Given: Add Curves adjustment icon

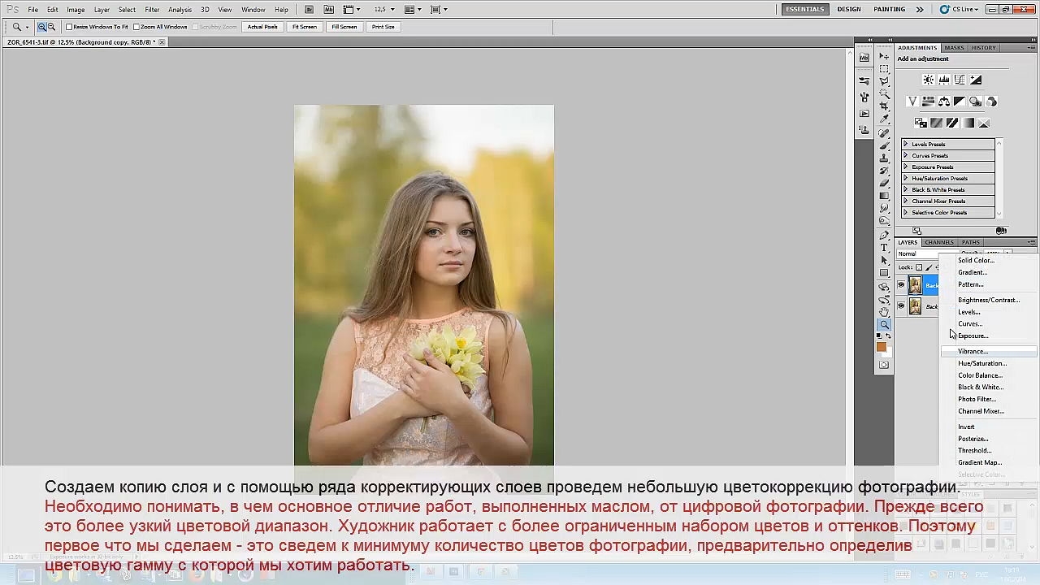Looking at the screenshot, I should click(x=960, y=80).
